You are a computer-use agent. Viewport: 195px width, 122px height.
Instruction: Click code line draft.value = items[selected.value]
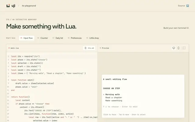click(35, 83)
